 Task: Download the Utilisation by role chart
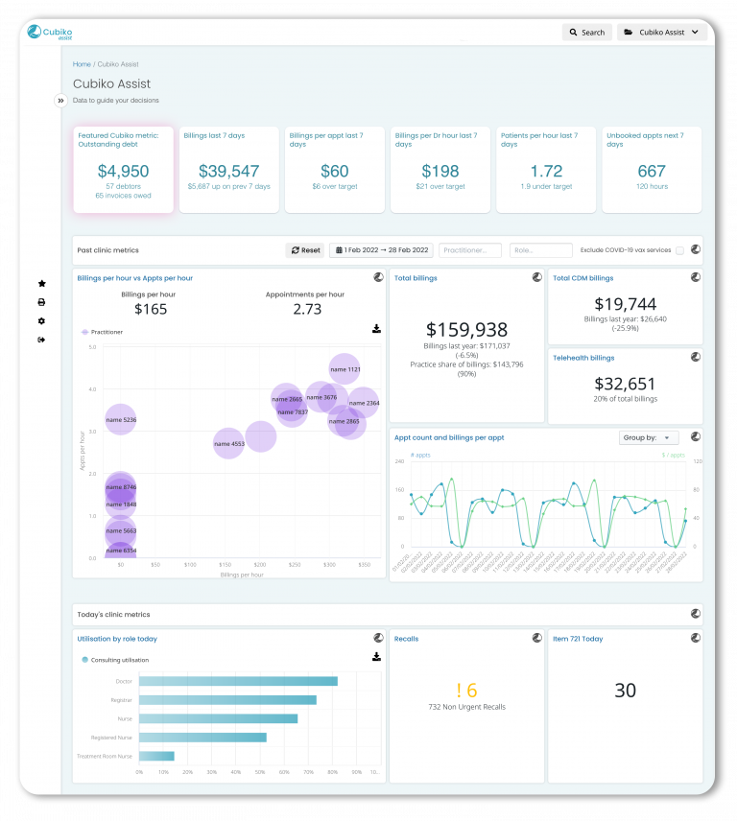coord(376,657)
